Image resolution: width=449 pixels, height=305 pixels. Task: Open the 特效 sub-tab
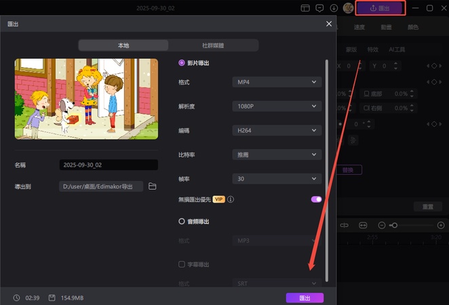373,49
